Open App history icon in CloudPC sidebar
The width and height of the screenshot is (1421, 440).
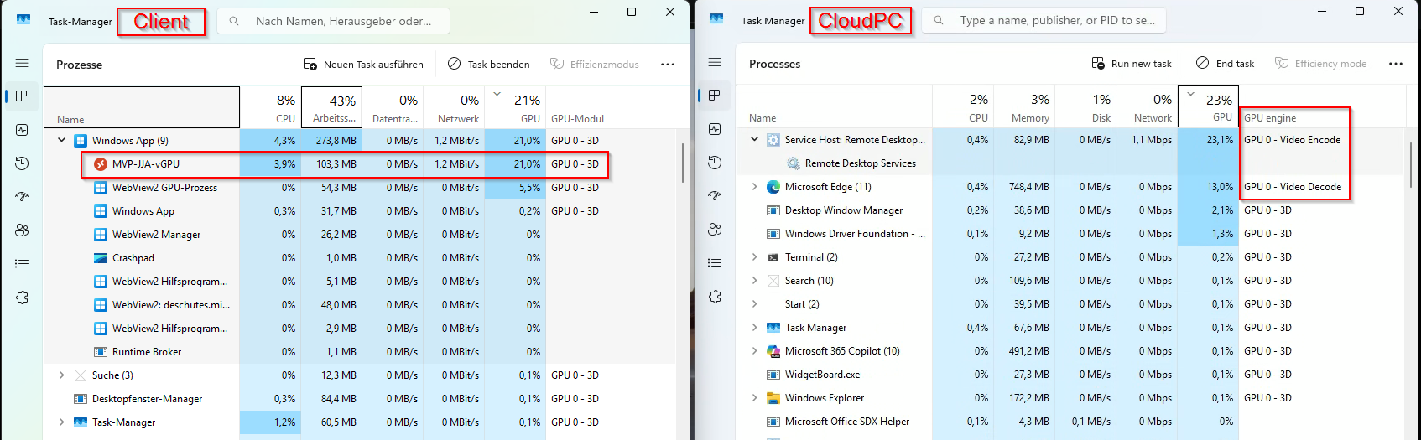pos(715,163)
